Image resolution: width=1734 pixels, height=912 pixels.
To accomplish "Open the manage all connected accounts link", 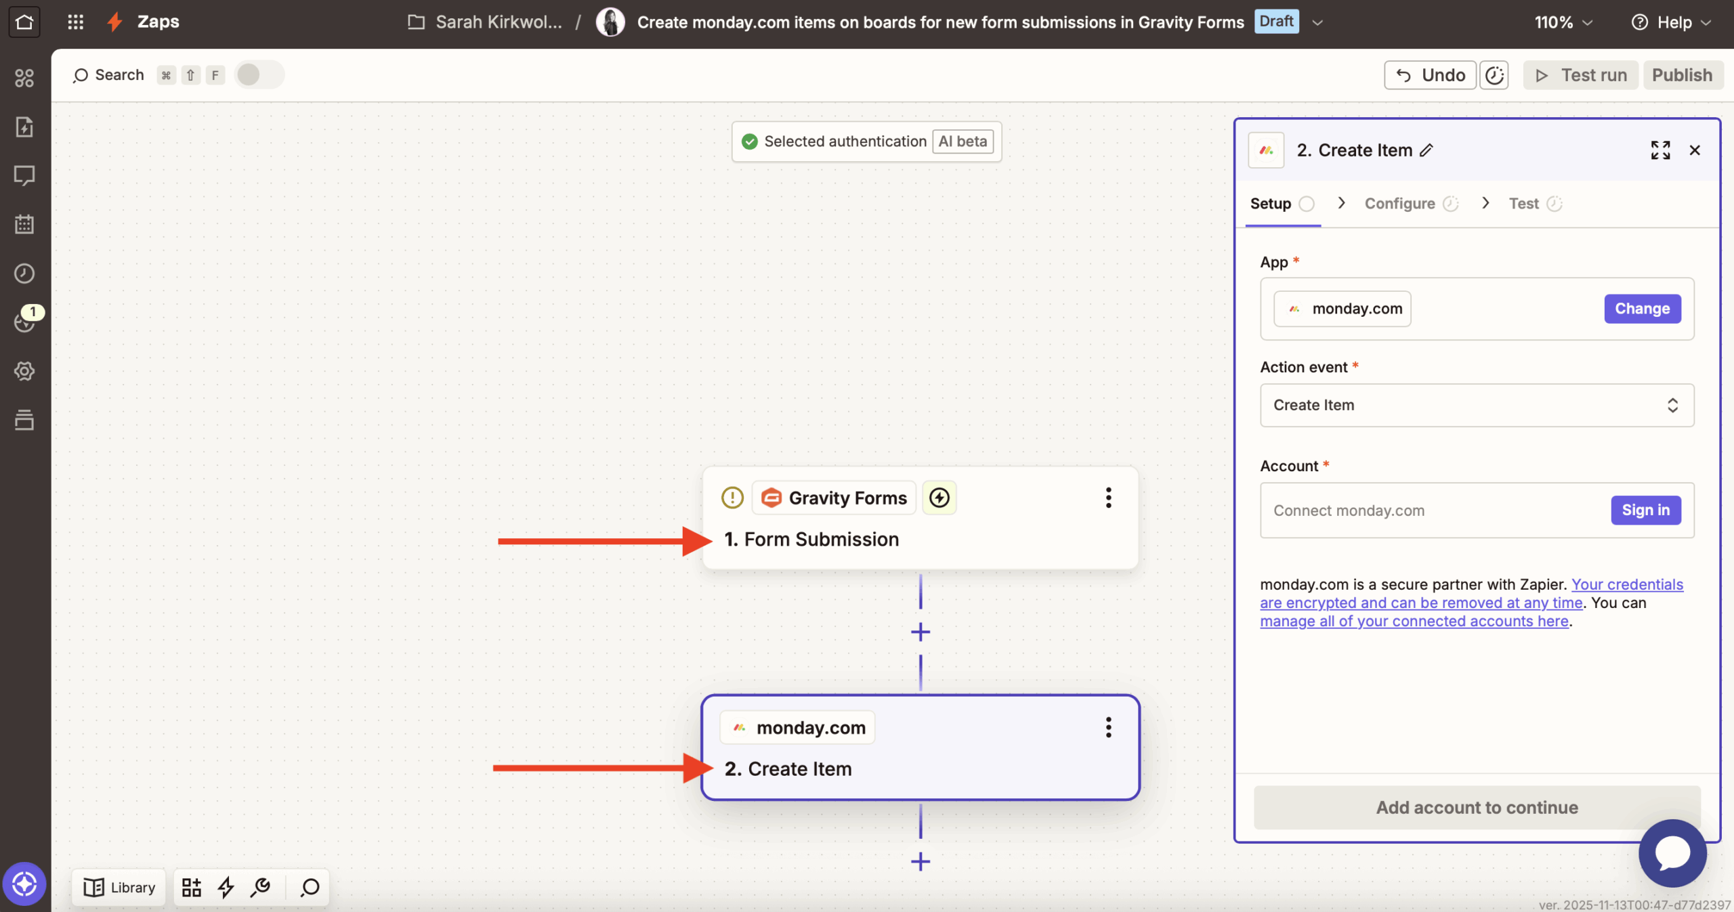I will [1413, 621].
